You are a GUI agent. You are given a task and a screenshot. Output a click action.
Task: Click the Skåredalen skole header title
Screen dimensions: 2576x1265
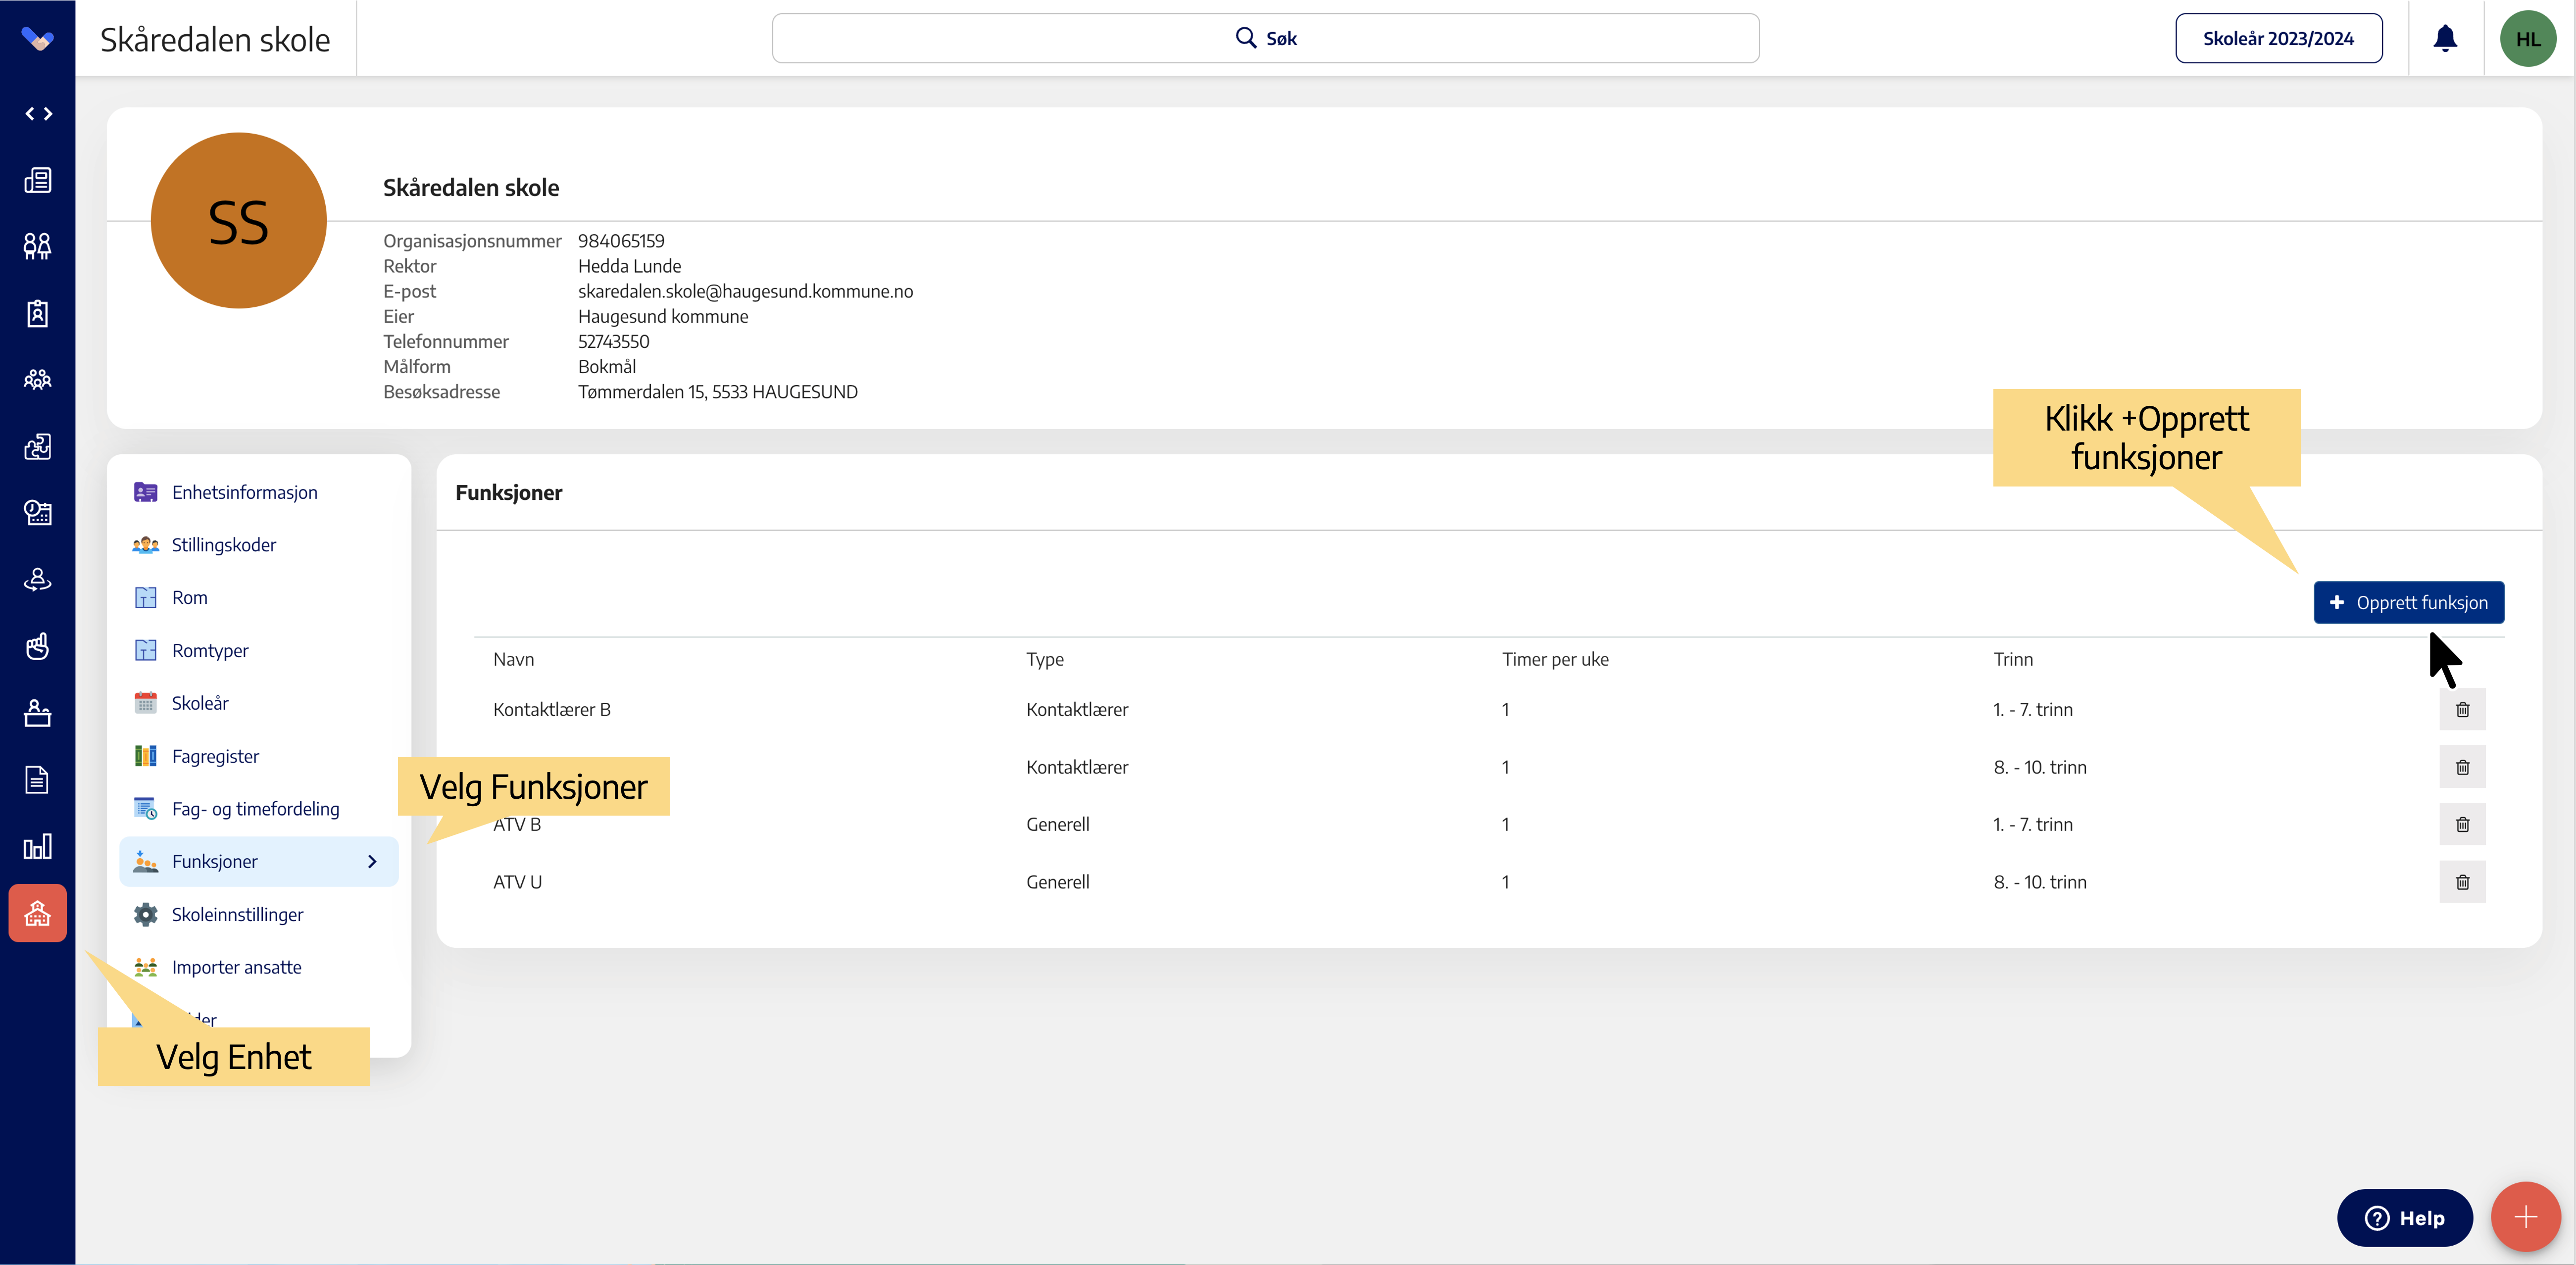[215, 39]
